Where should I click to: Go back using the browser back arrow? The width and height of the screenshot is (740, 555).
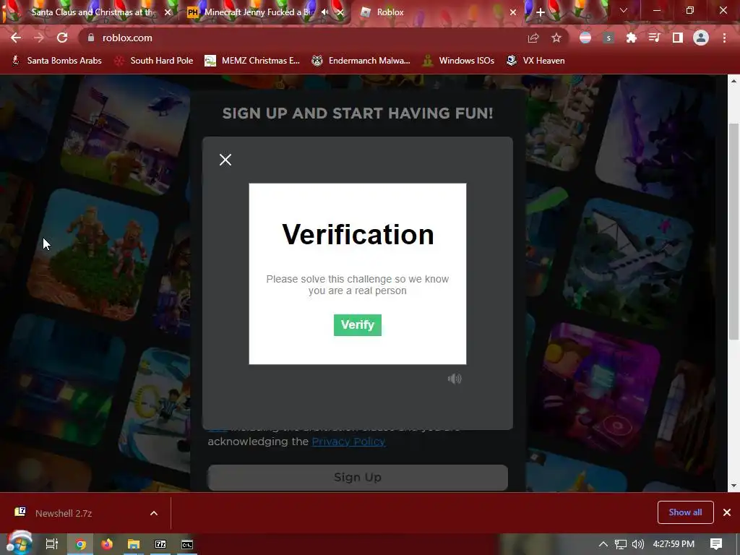[16, 38]
